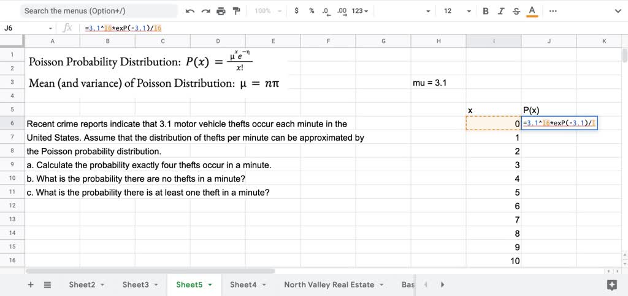The image size is (628, 296).
Task: Select the cell with value 10 in column I
Action: pyautogui.click(x=494, y=261)
